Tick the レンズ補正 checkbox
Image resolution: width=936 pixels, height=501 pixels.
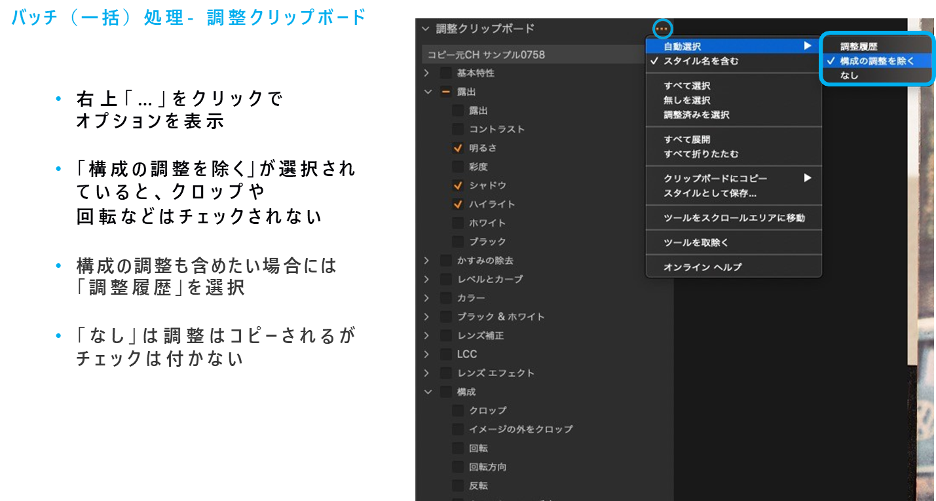pos(445,335)
